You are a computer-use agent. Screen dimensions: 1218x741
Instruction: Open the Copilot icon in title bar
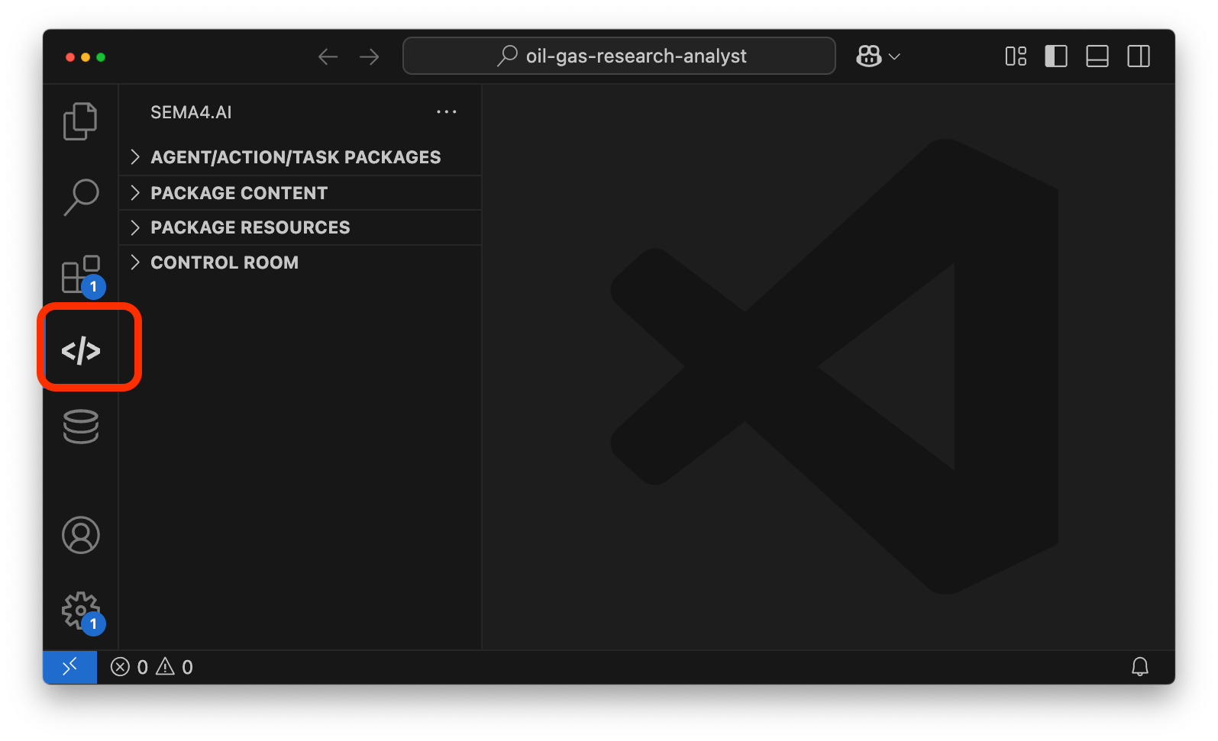pos(869,56)
